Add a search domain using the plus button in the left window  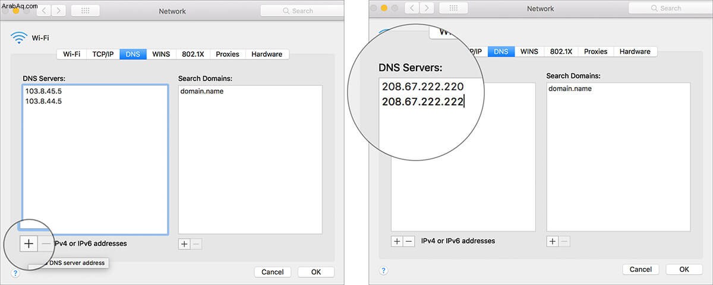pos(184,244)
